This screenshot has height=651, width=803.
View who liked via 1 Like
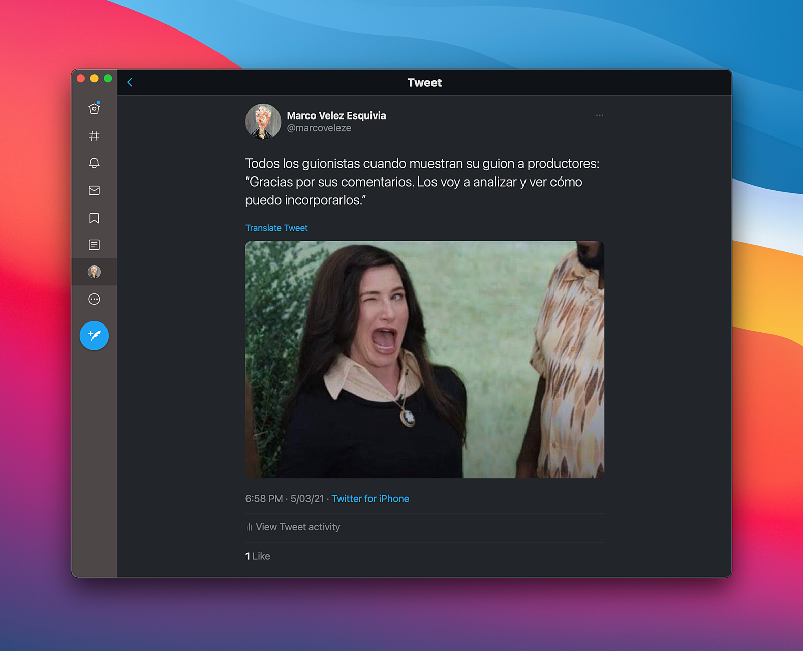tap(258, 556)
